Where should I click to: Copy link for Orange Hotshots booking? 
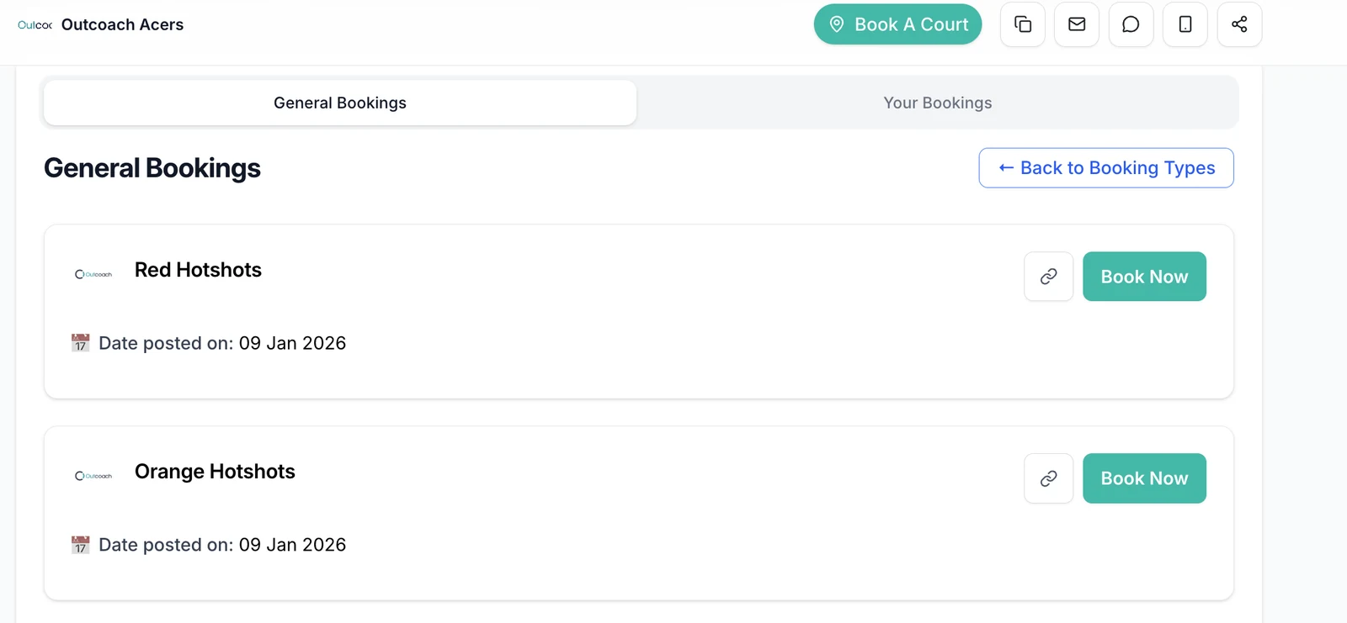[1048, 478]
